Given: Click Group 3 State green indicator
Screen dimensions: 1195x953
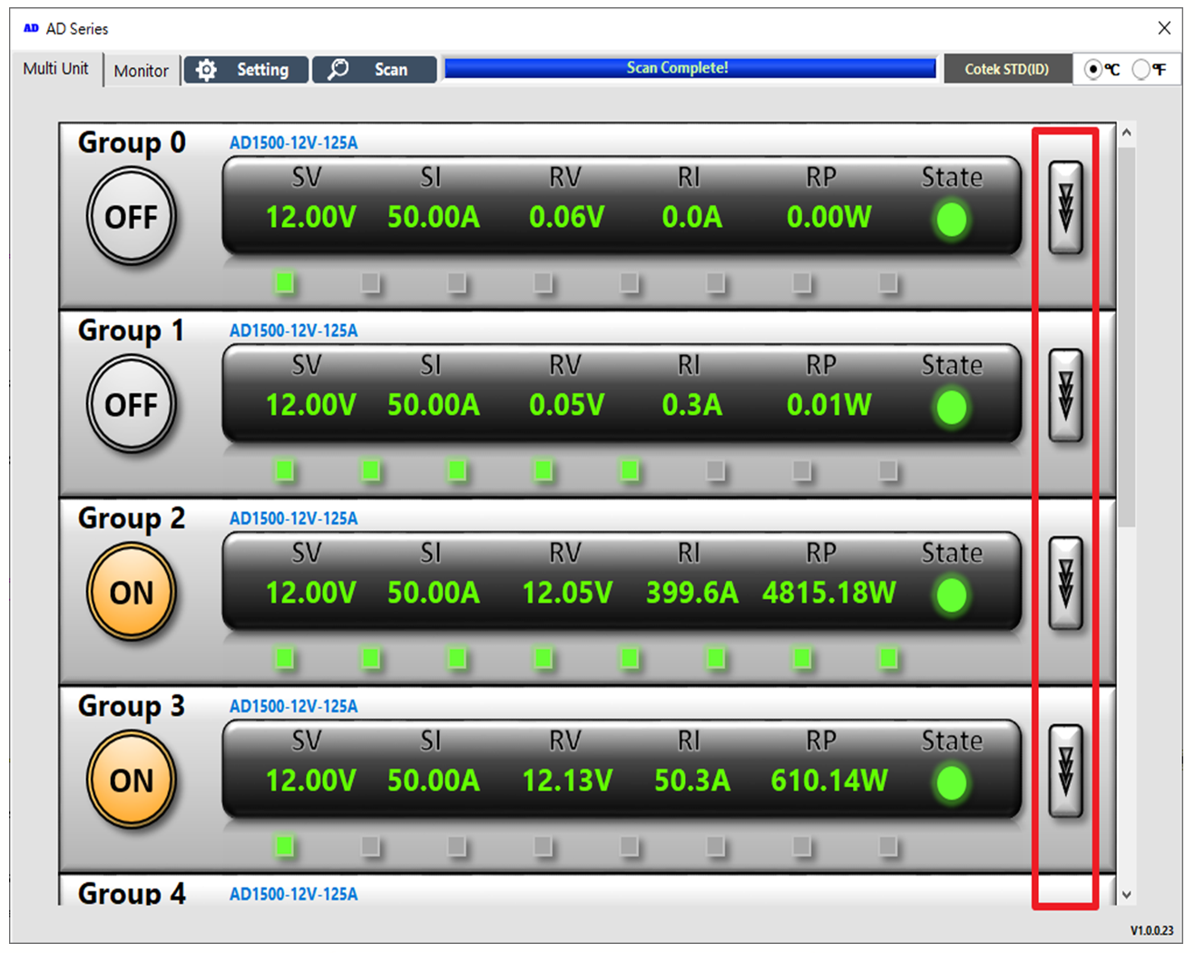Looking at the screenshot, I should click(x=952, y=783).
